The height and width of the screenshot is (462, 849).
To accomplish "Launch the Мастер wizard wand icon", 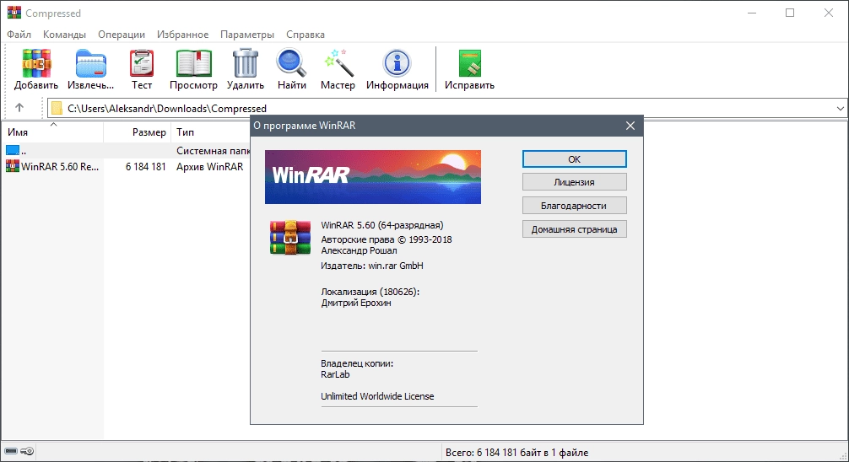I will pyautogui.click(x=338, y=64).
